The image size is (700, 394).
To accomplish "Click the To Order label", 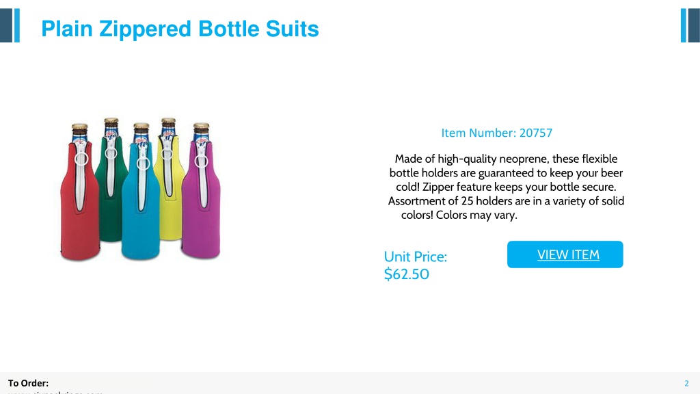I will (28, 383).
